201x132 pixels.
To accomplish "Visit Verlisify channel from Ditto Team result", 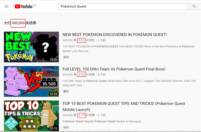I will coord(68,75).
